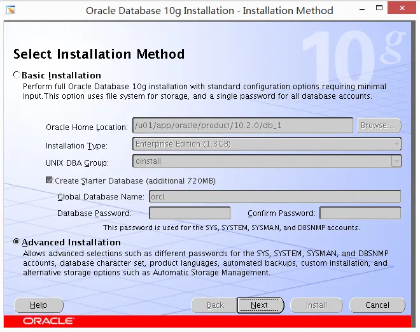
Task: Click the 'Confirm Password:' label
Action: [x=281, y=213]
